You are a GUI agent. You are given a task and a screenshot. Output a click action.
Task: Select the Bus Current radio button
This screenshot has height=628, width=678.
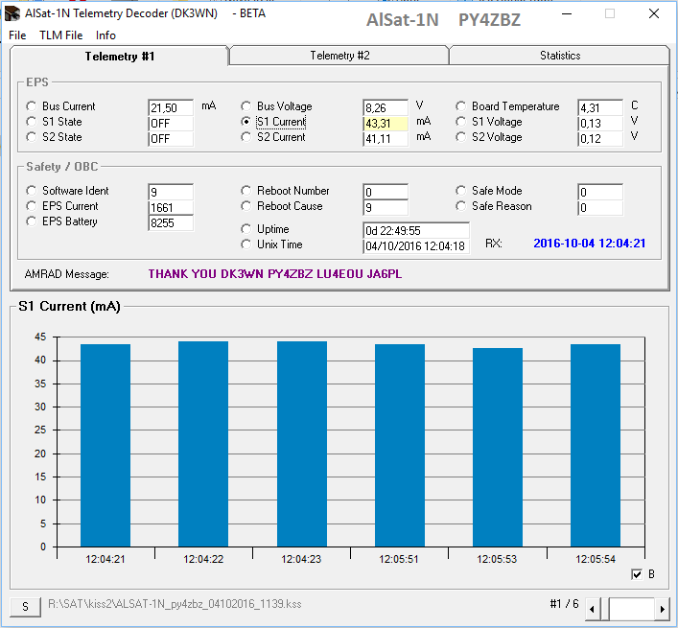pos(33,106)
